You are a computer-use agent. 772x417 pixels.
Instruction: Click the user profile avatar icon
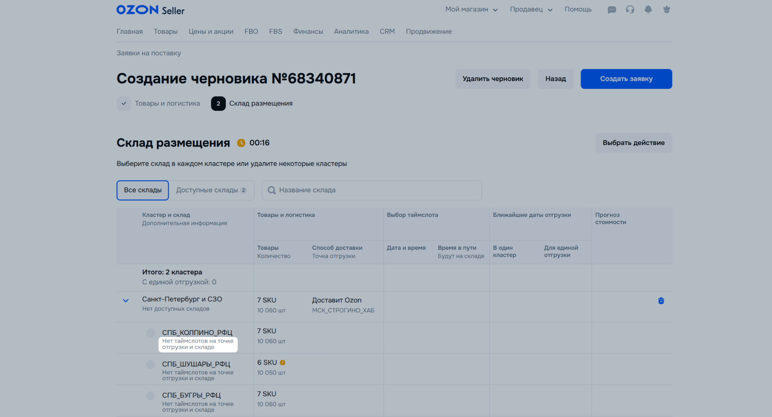(666, 10)
